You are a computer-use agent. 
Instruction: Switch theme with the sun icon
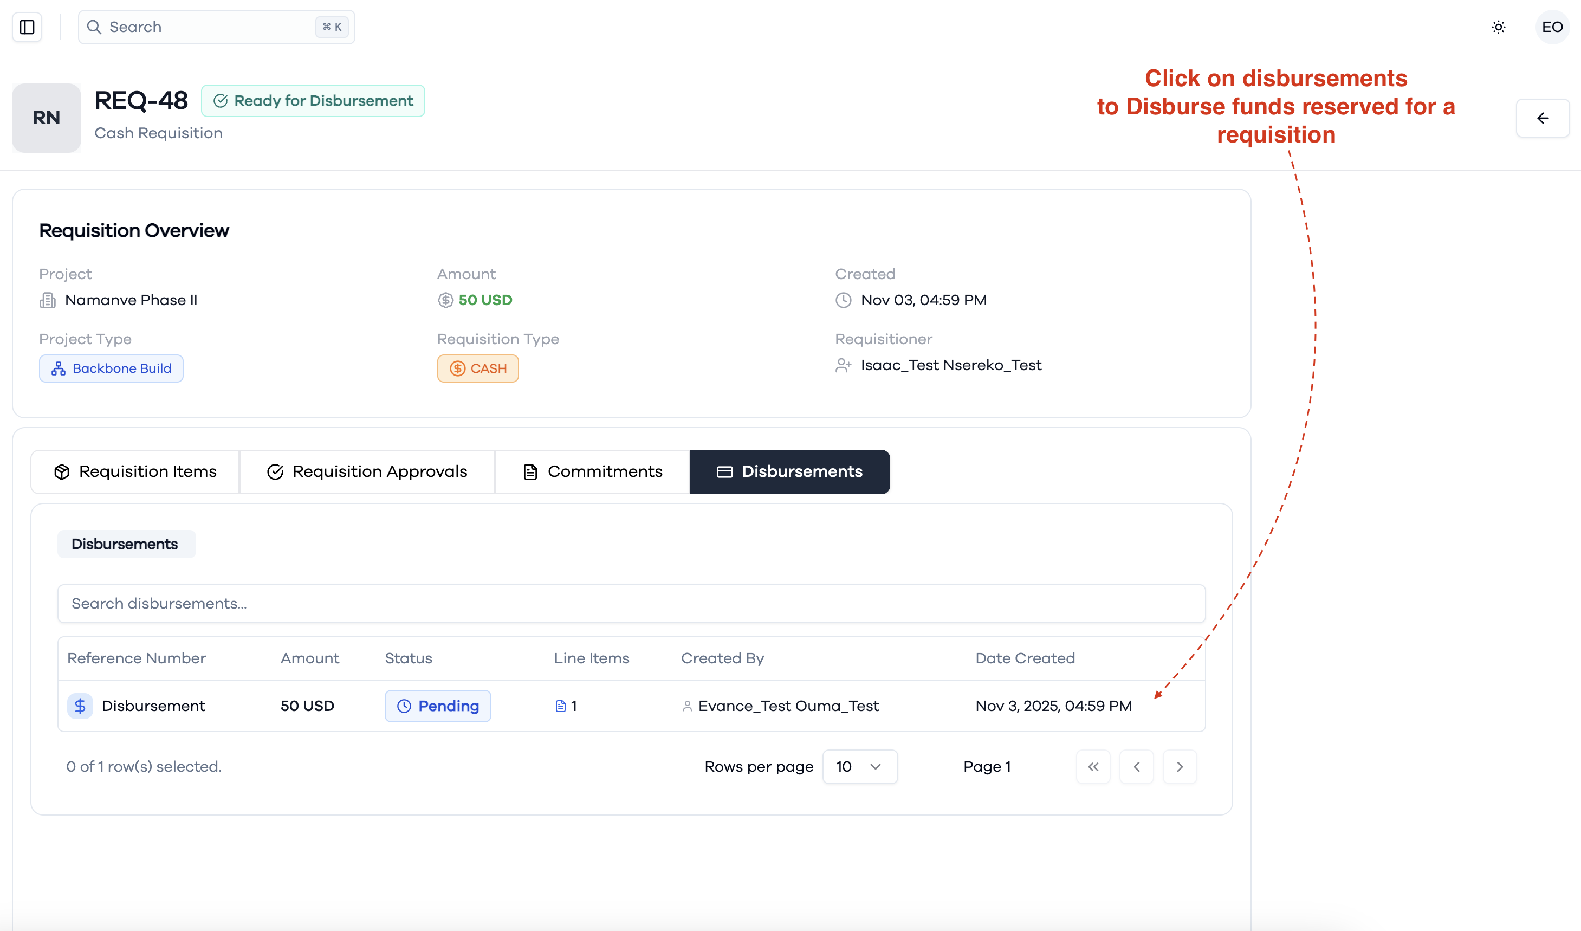tap(1498, 27)
